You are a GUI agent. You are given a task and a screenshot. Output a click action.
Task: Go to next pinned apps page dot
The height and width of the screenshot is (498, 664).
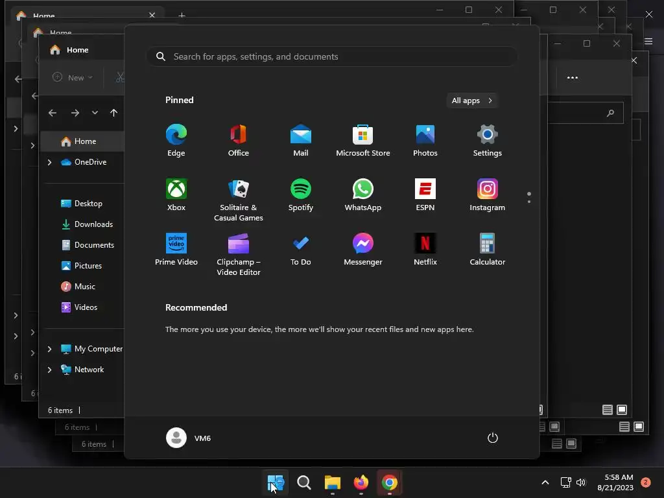pyautogui.click(x=529, y=202)
